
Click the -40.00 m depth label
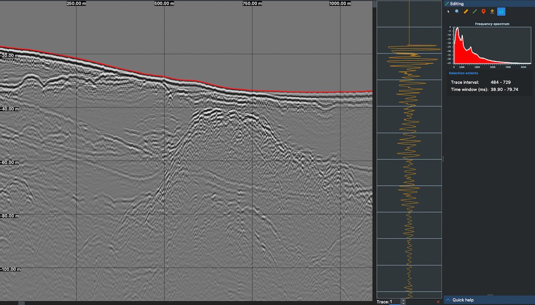pos(10,109)
